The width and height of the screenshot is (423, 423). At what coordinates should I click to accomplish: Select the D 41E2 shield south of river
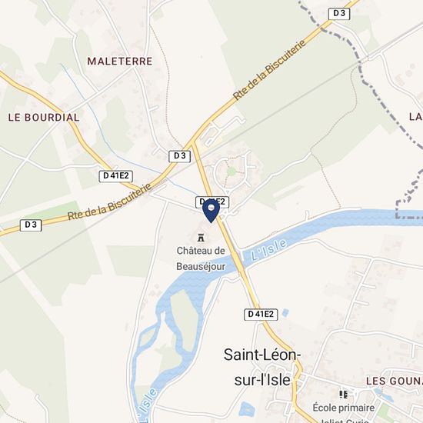[261, 315]
